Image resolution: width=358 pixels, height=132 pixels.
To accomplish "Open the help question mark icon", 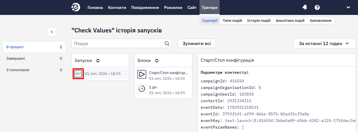I will click(x=317, y=7).
